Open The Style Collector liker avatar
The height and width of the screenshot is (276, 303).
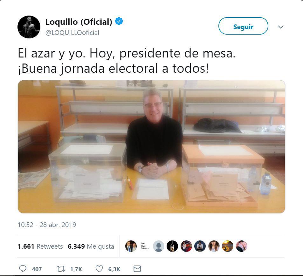tap(145, 246)
